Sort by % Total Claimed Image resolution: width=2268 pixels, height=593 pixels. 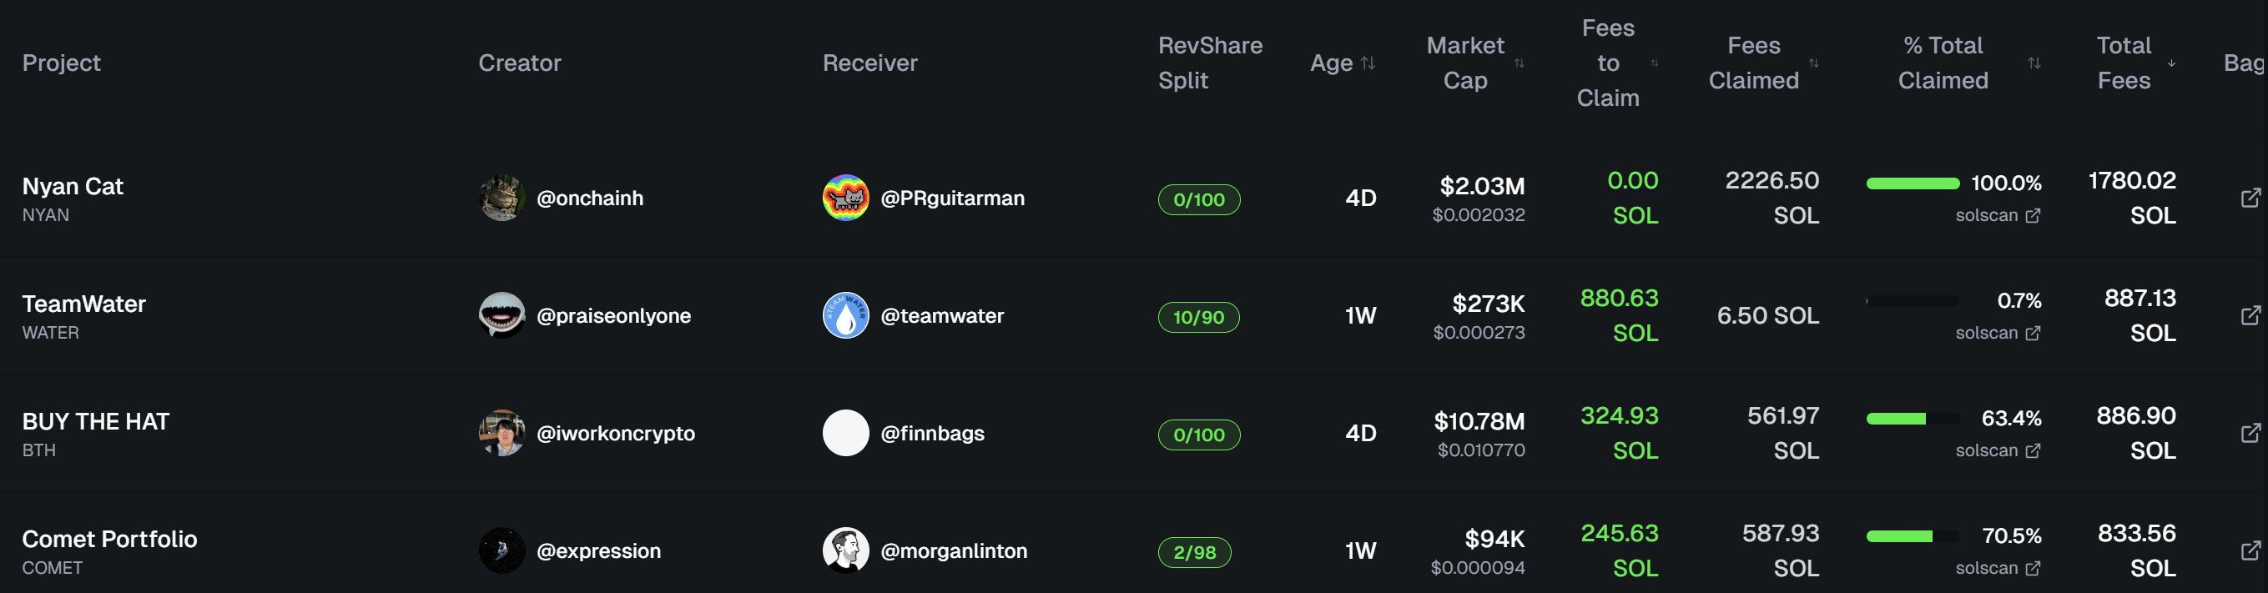2034,63
